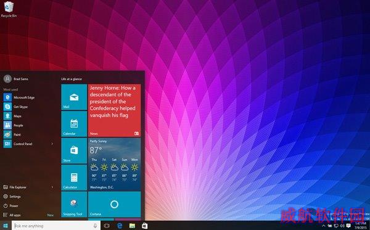The width and height of the screenshot is (370, 230).
Task: Launch the Store tile
Action: pyautogui.click(x=74, y=150)
